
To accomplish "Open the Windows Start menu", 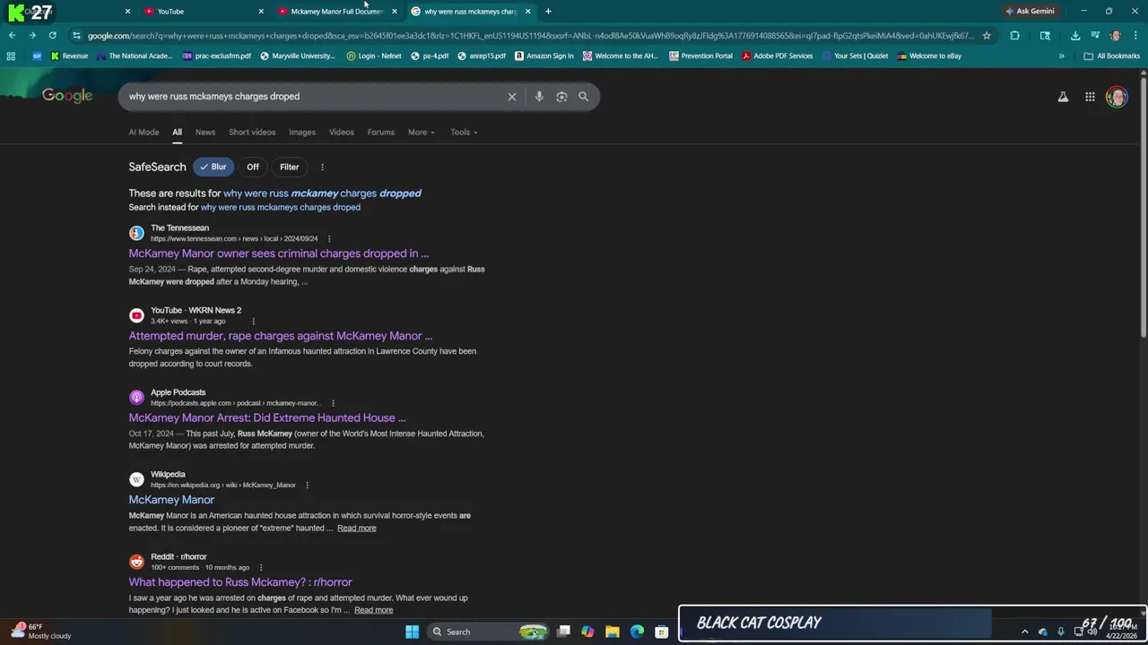I will click(x=412, y=632).
